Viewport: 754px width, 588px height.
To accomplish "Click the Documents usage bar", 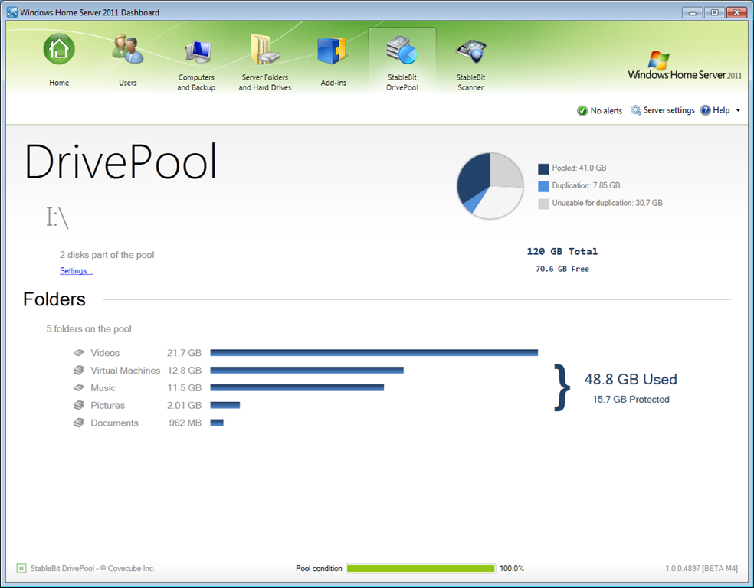I will pyautogui.click(x=217, y=423).
